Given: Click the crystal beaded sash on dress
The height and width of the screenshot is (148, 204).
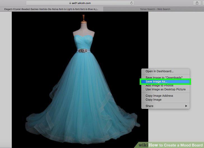Looking at the screenshot, I should [83, 51].
